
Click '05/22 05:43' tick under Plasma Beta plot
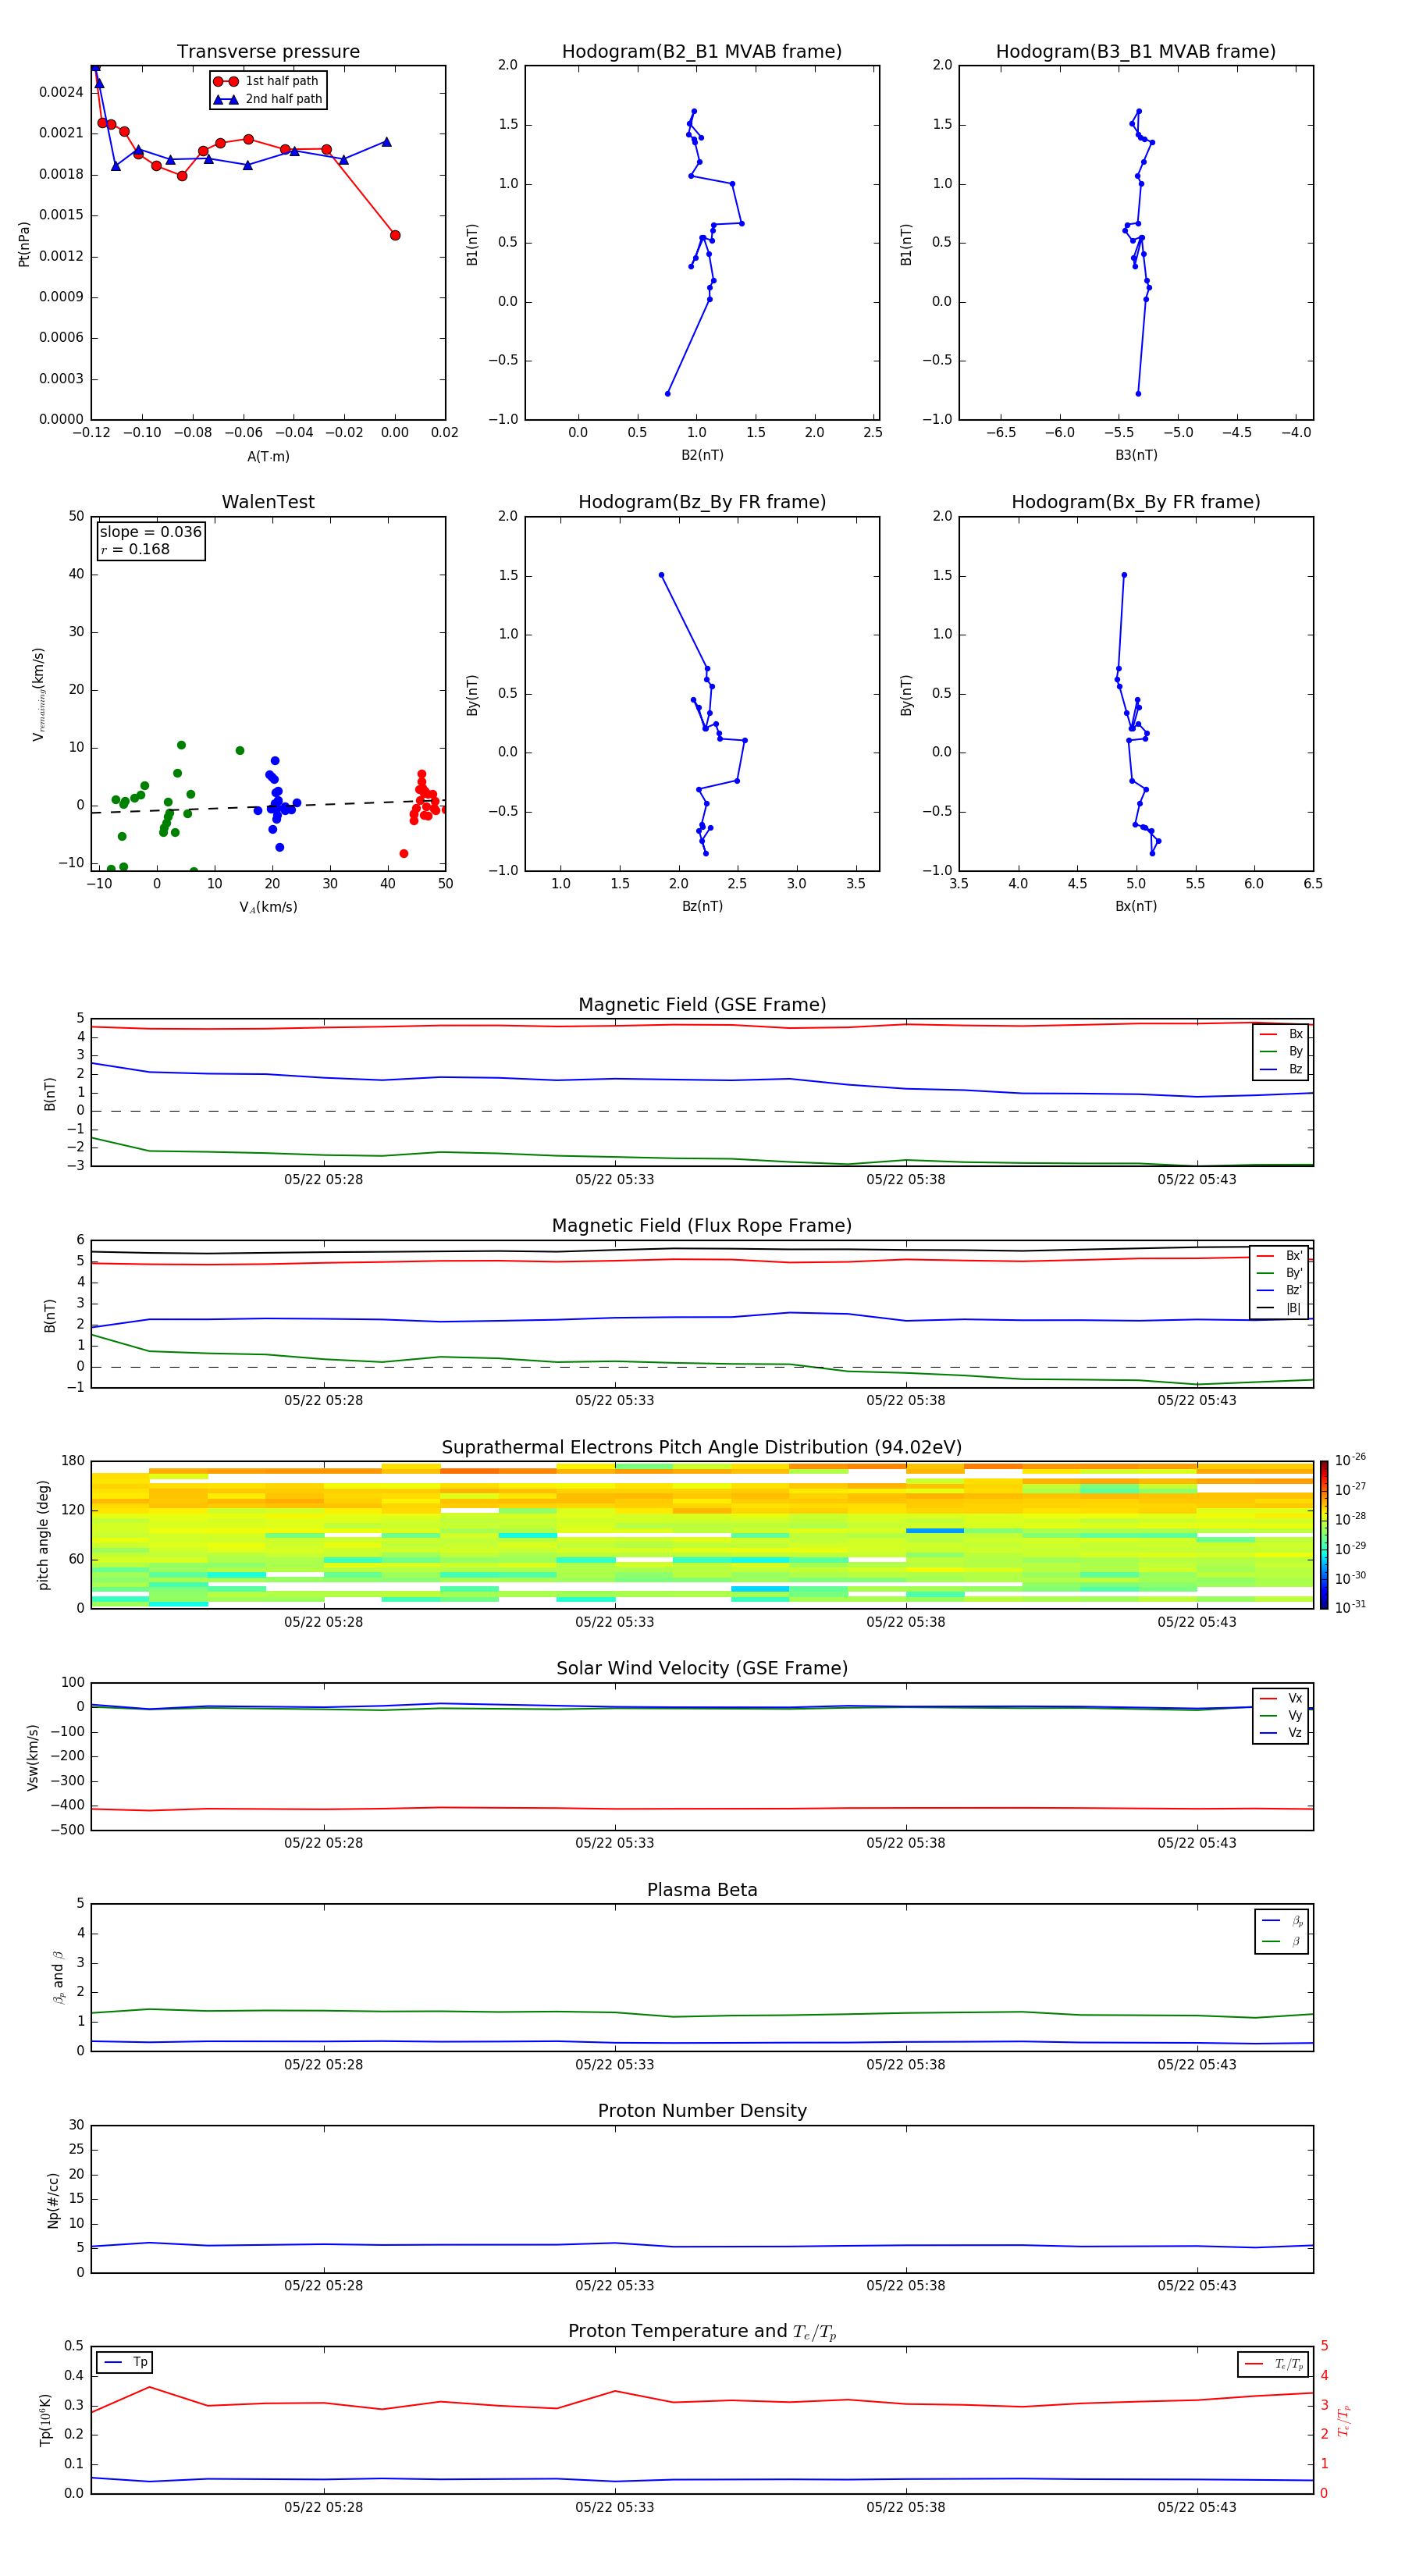click(x=1197, y=2064)
